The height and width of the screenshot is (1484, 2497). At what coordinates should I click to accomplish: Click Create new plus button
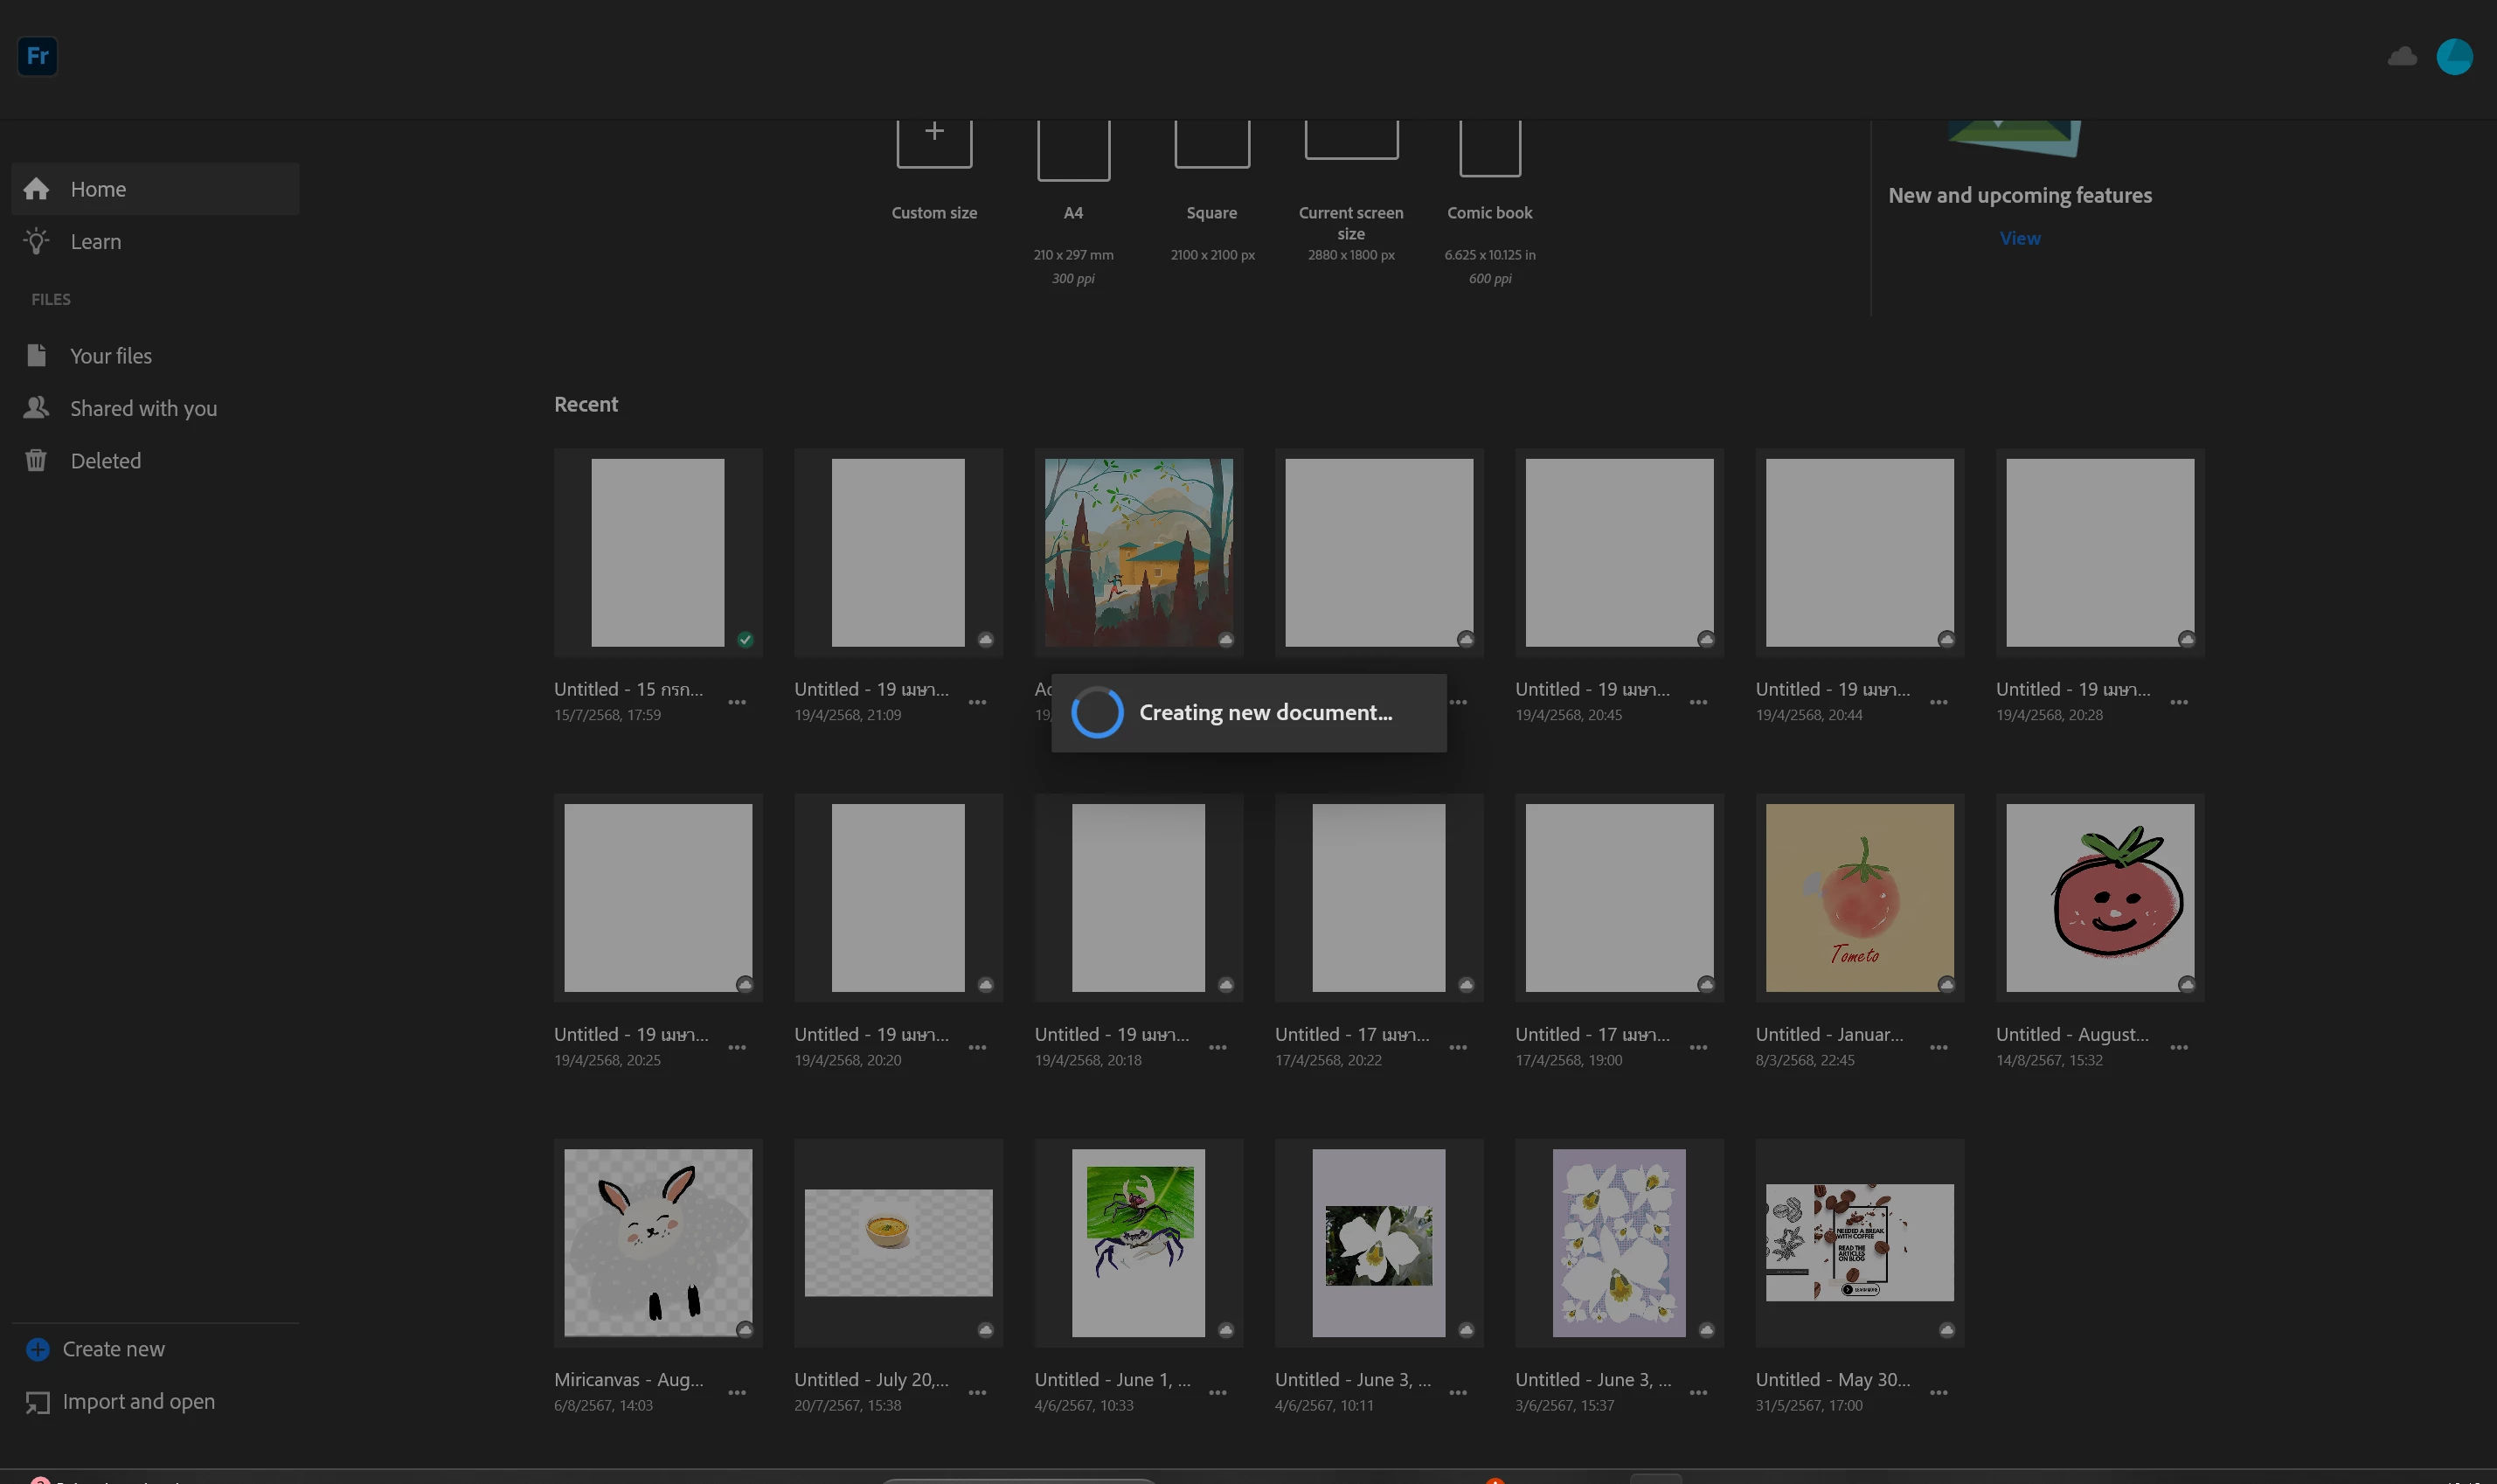(38, 1349)
